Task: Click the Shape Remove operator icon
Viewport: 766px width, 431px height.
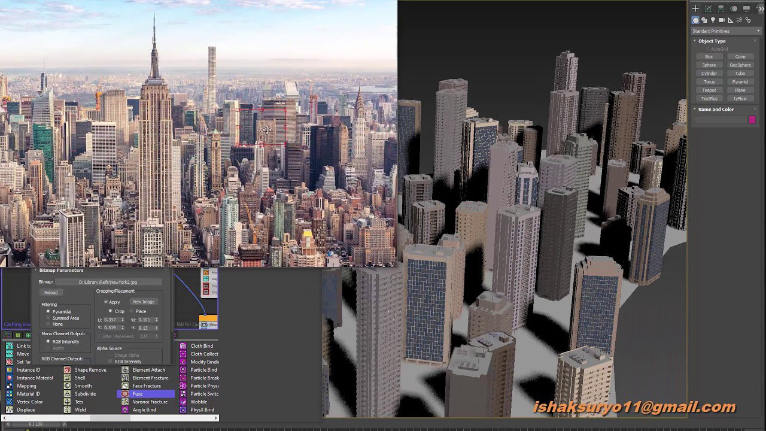Action: pyautogui.click(x=67, y=370)
